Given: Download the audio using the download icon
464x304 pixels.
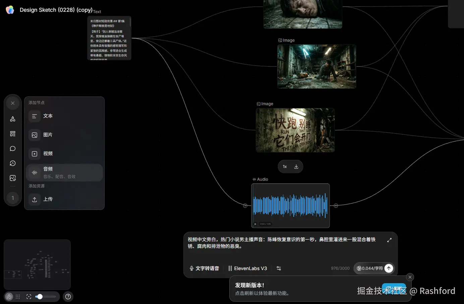Looking at the screenshot, I should pyautogui.click(x=296, y=167).
